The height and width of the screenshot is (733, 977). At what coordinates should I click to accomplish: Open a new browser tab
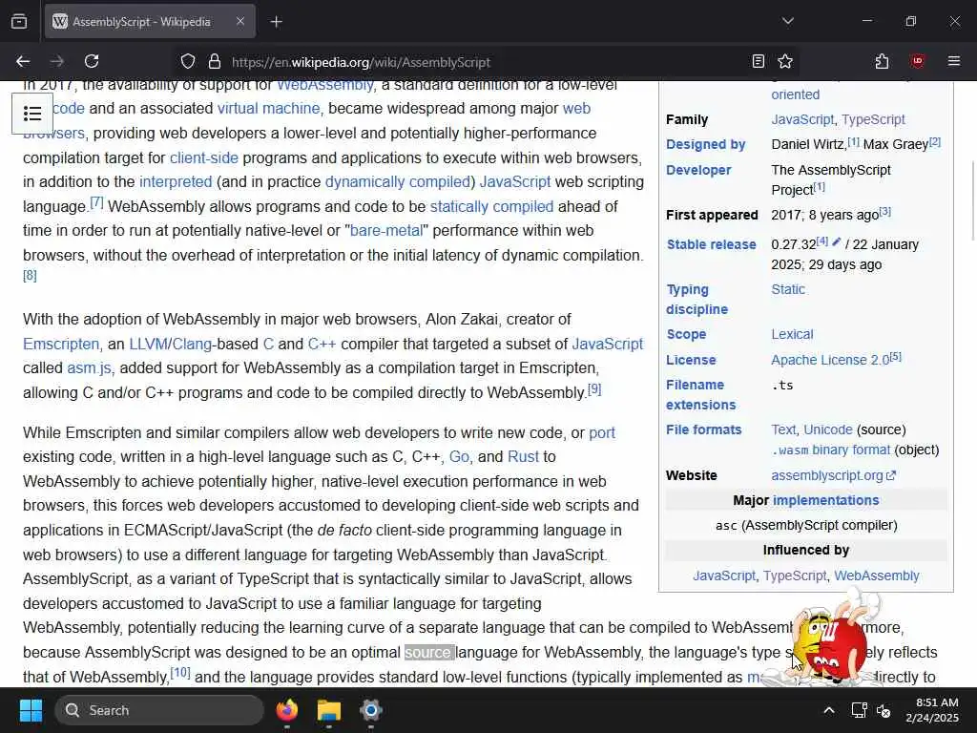click(276, 22)
